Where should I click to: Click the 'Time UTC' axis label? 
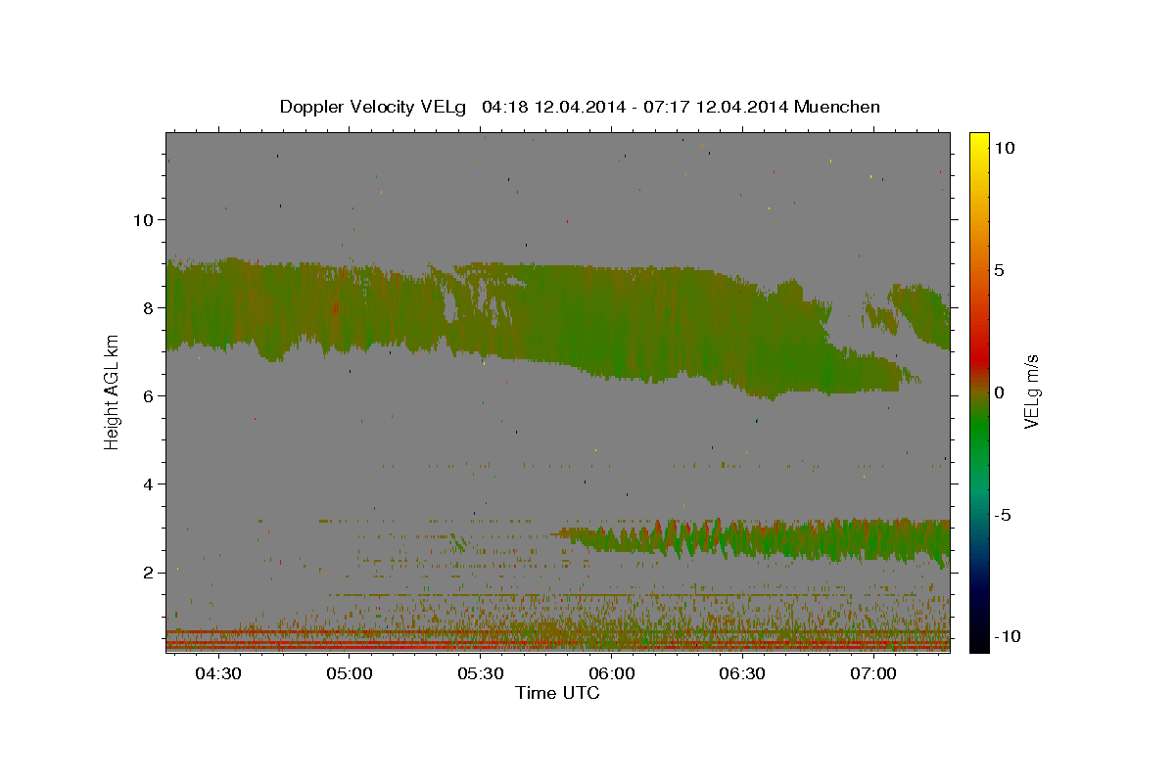(x=557, y=693)
